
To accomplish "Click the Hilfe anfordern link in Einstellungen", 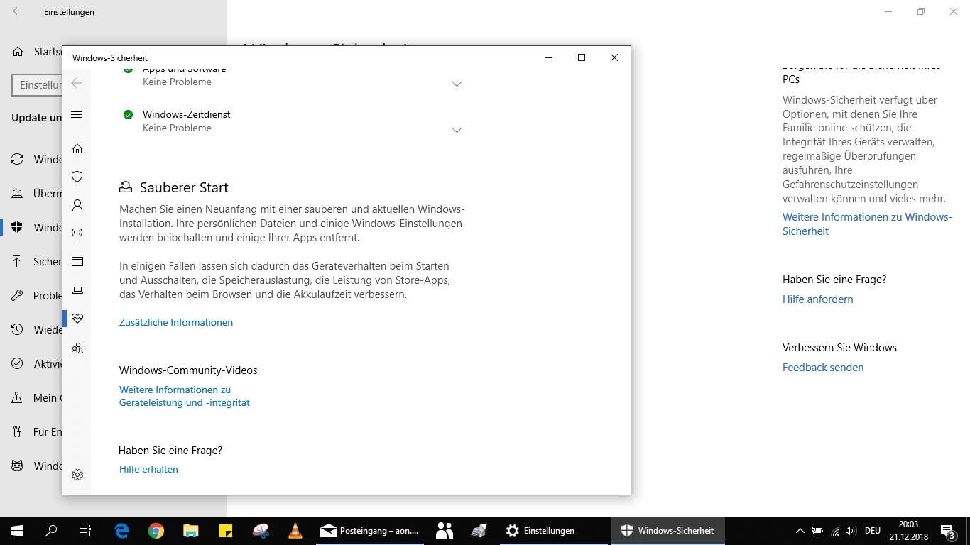I will (818, 299).
